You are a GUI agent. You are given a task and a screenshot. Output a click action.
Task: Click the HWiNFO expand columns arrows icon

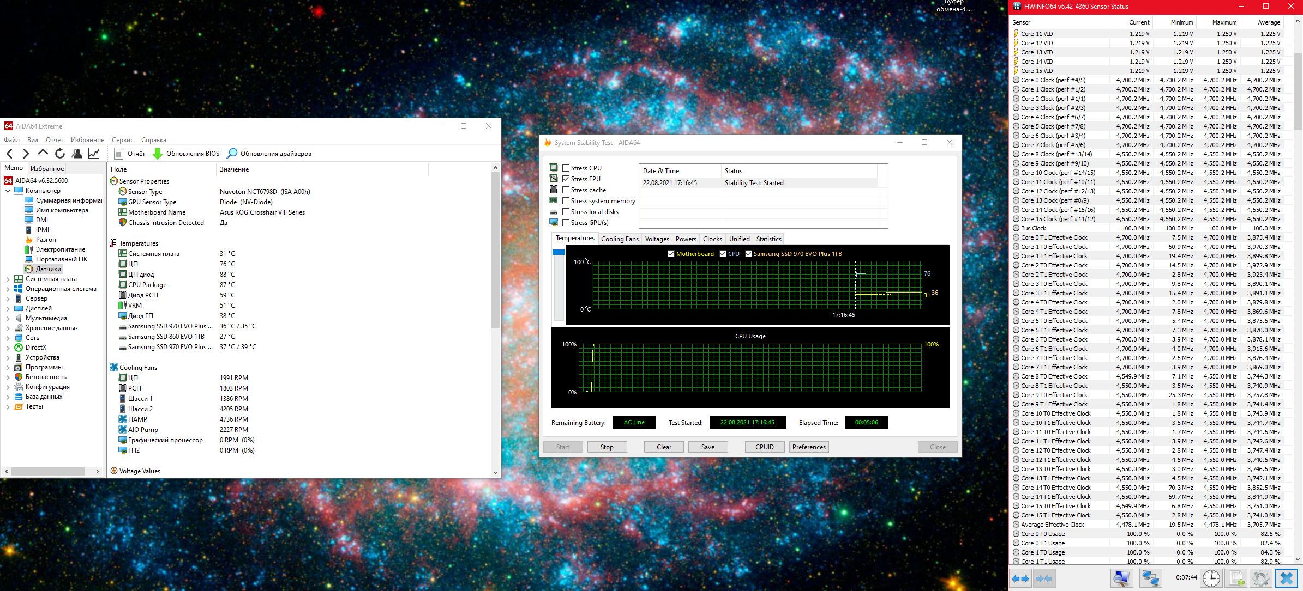click(1020, 578)
